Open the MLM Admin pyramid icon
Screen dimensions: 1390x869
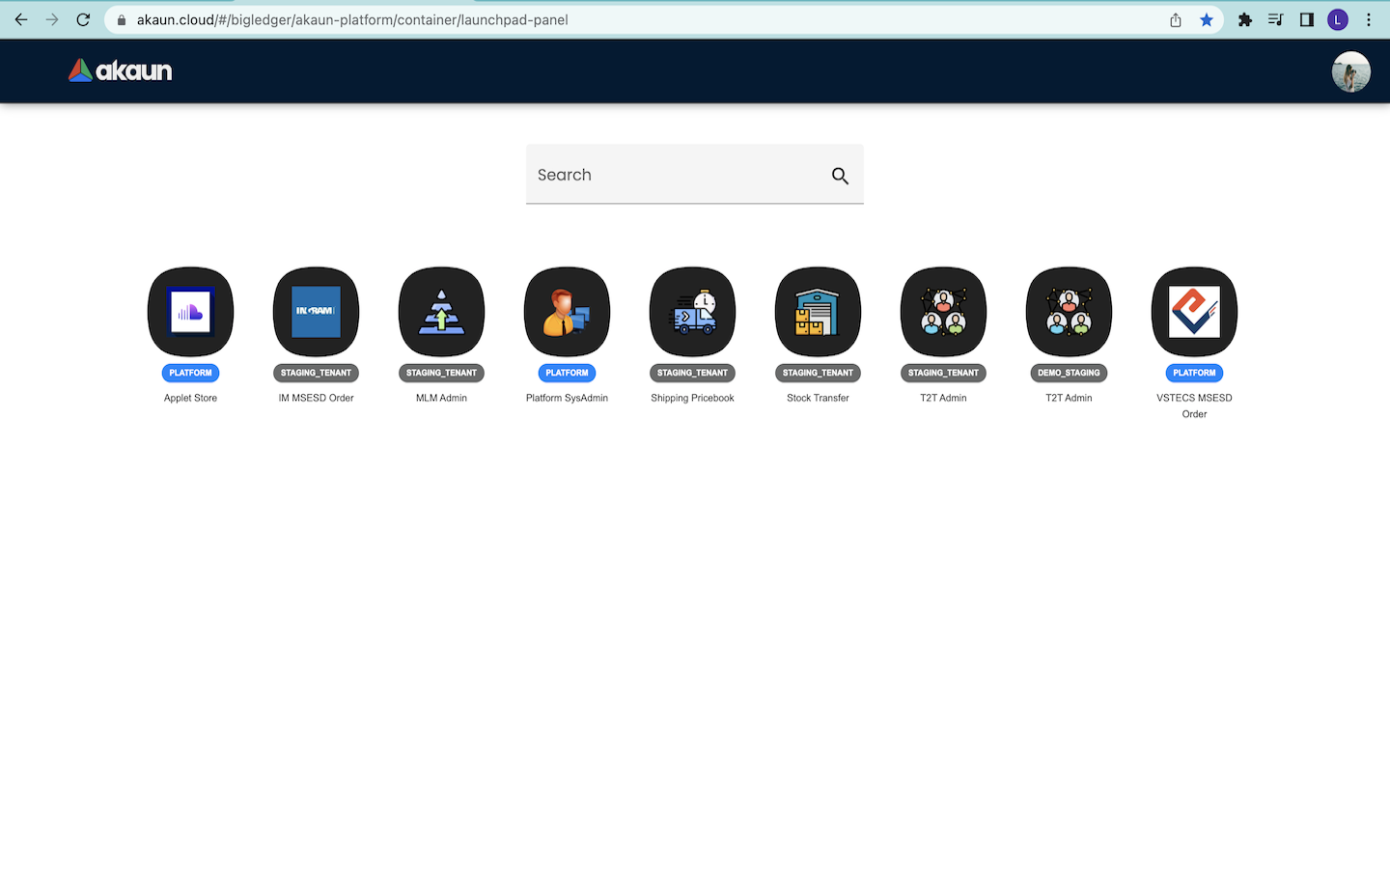(441, 312)
